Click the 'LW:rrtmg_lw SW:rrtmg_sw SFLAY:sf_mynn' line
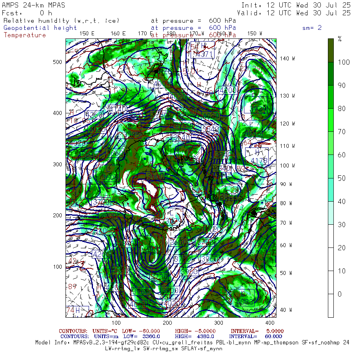This screenshot has width=353, height=353. click(164, 349)
